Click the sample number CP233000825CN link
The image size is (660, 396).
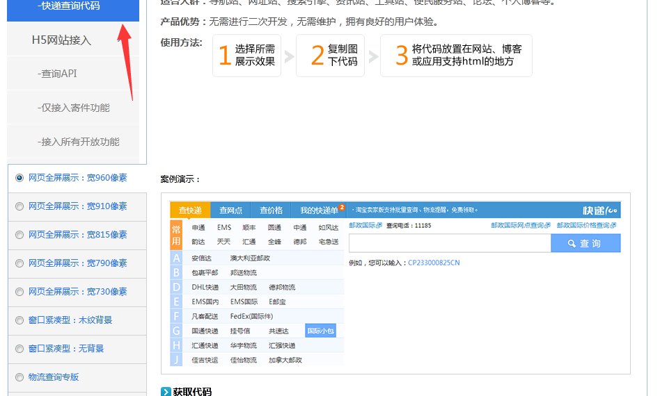click(x=433, y=263)
